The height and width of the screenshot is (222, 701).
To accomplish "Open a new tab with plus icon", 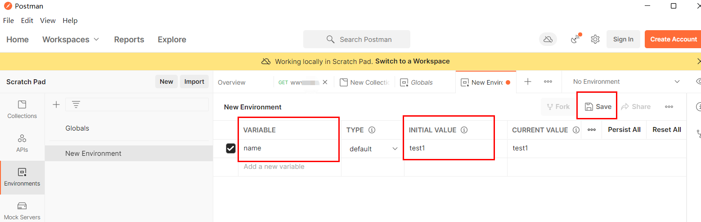I will pyautogui.click(x=528, y=82).
